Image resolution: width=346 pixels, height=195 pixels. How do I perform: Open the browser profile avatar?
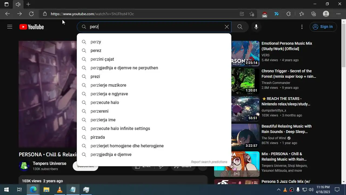[x=326, y=14]
